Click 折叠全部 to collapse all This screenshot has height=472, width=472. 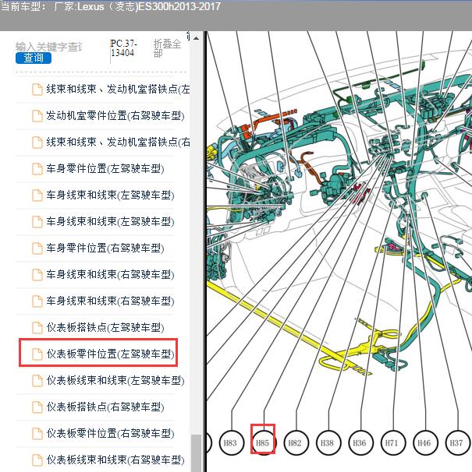coord(167,48)
